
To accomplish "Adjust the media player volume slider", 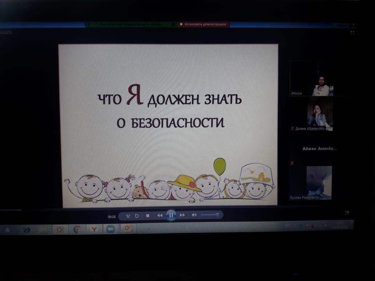I will point(209,215).
